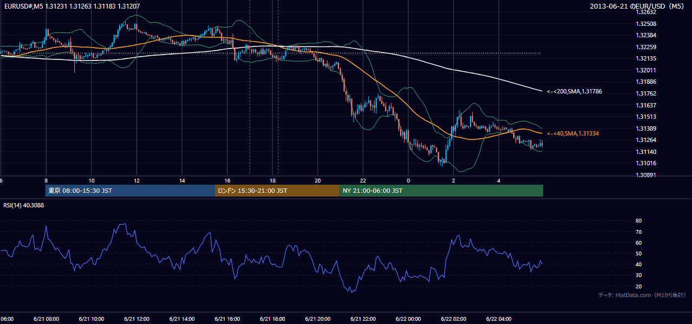692x324 pixels.
Task: Click price axis value 1.31140
Action: tap(646, 152)
